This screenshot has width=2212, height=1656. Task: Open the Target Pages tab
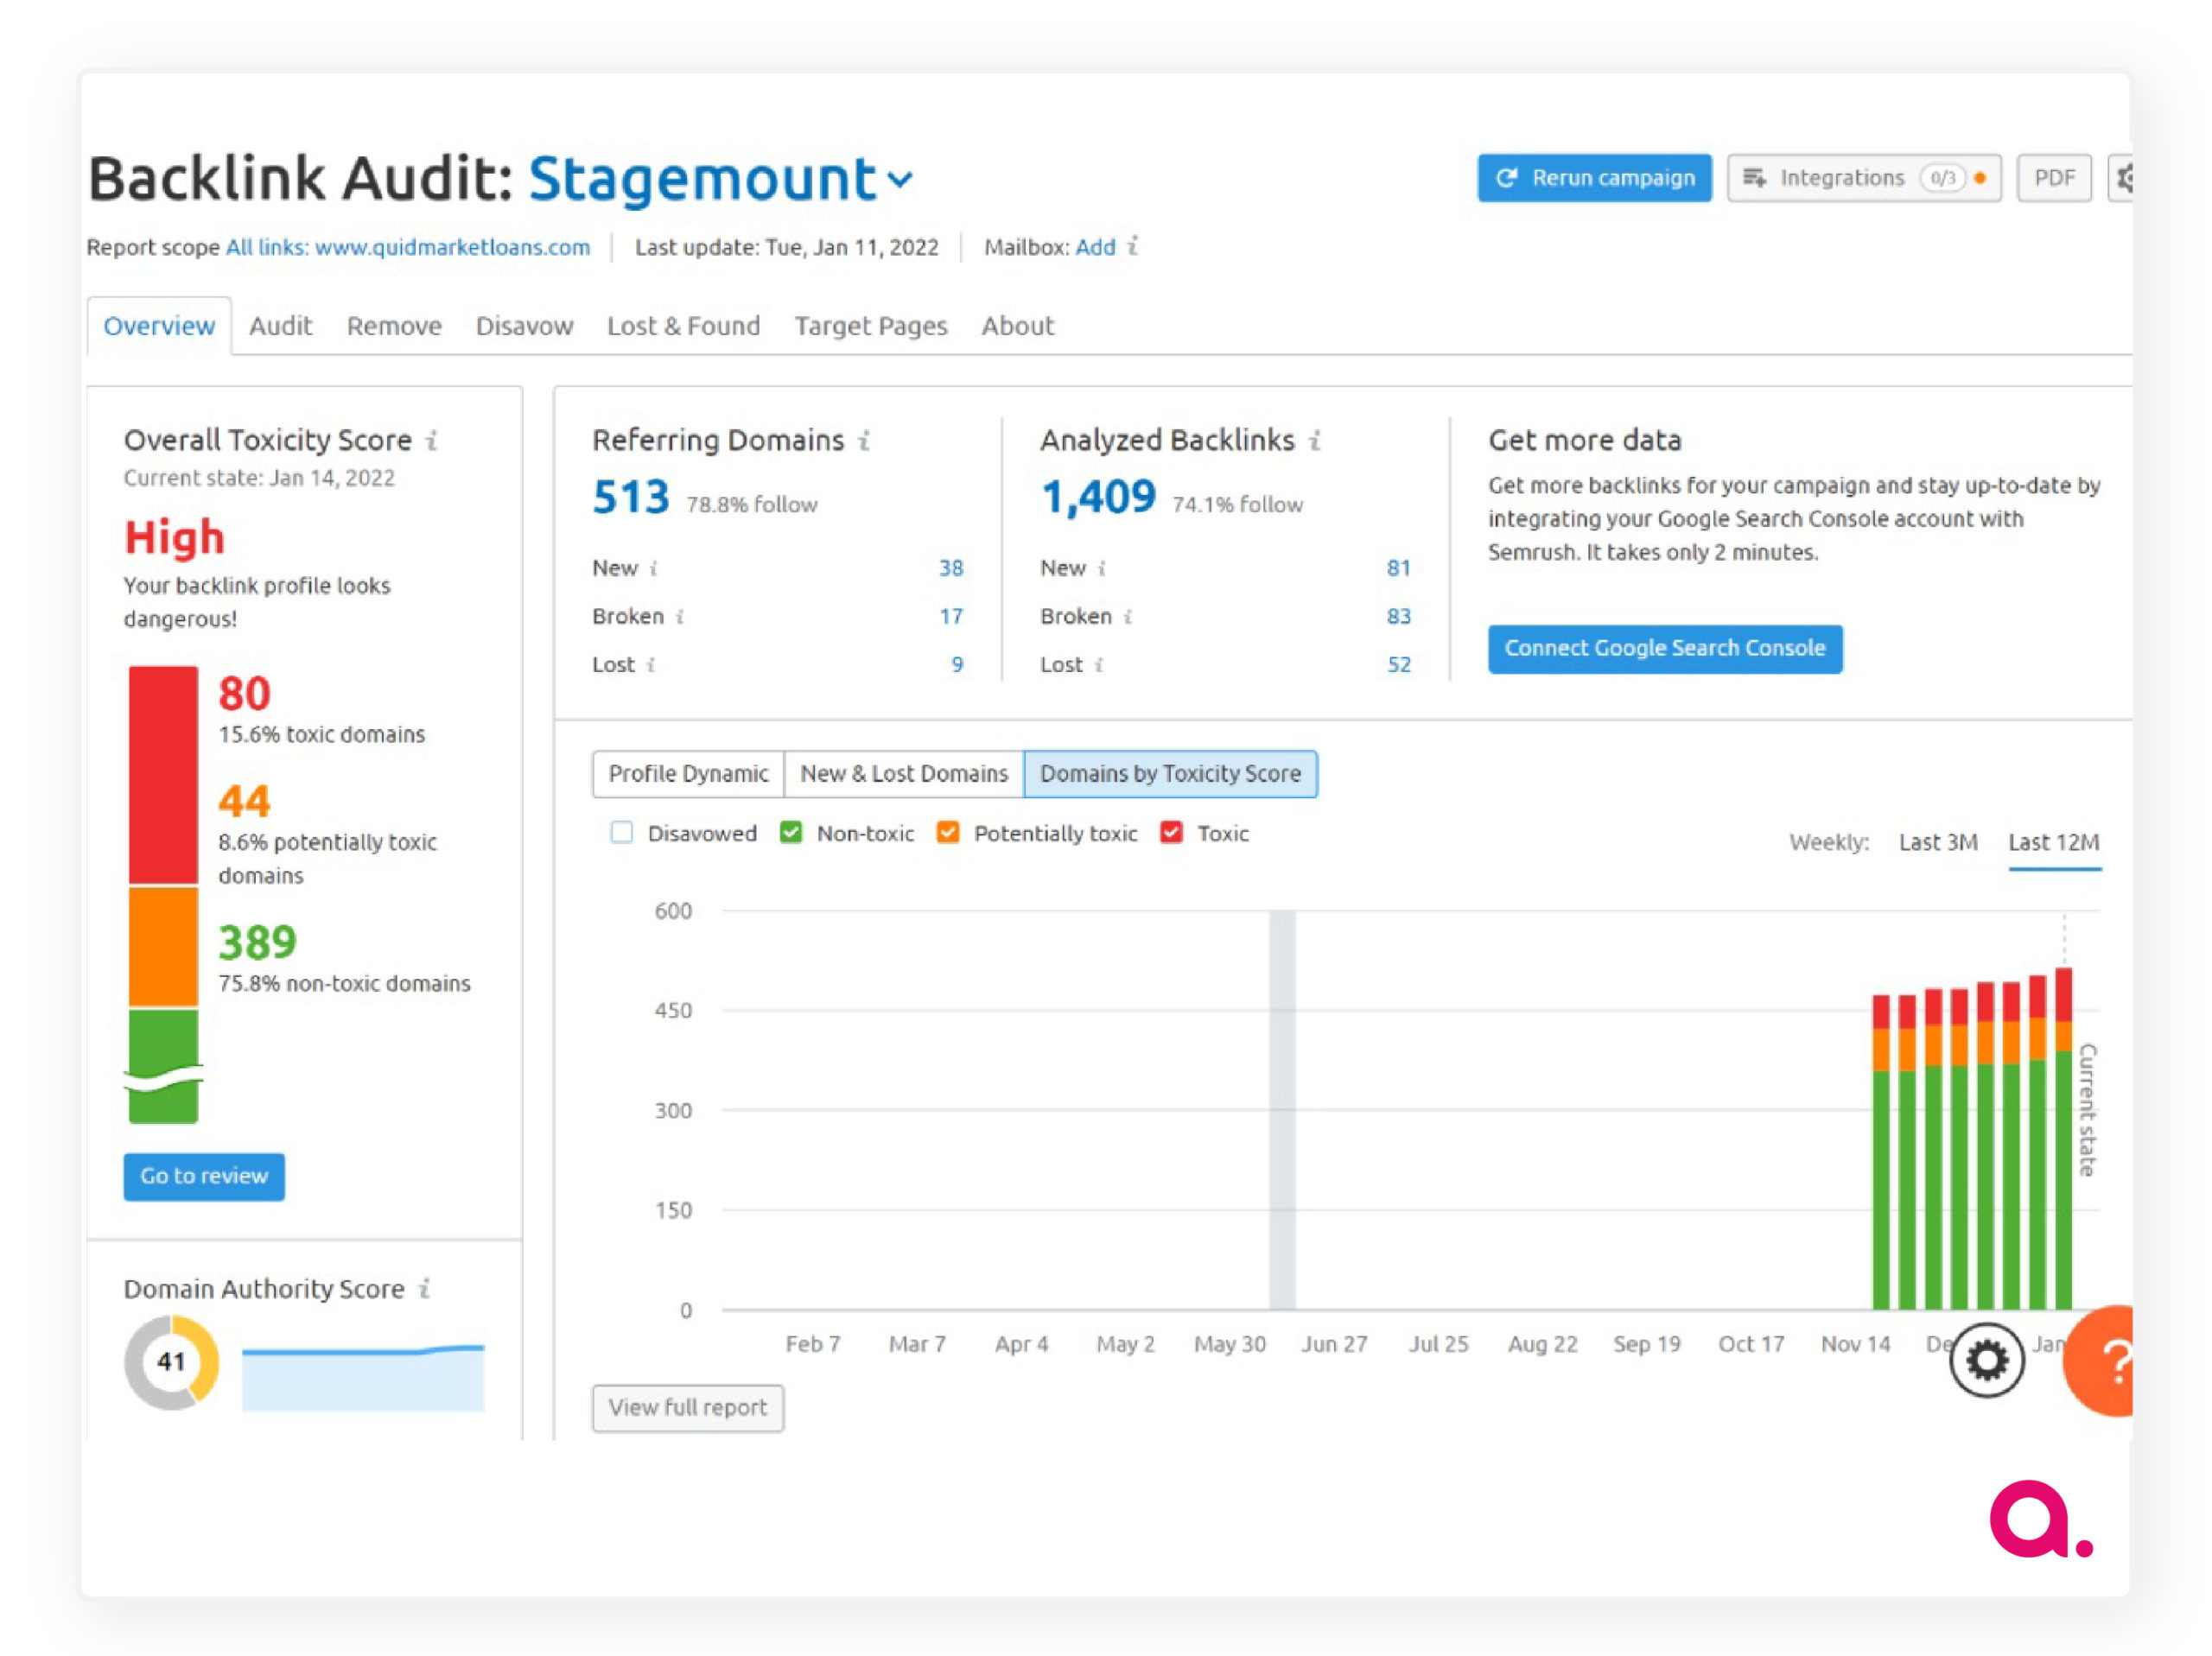(871, 326)
